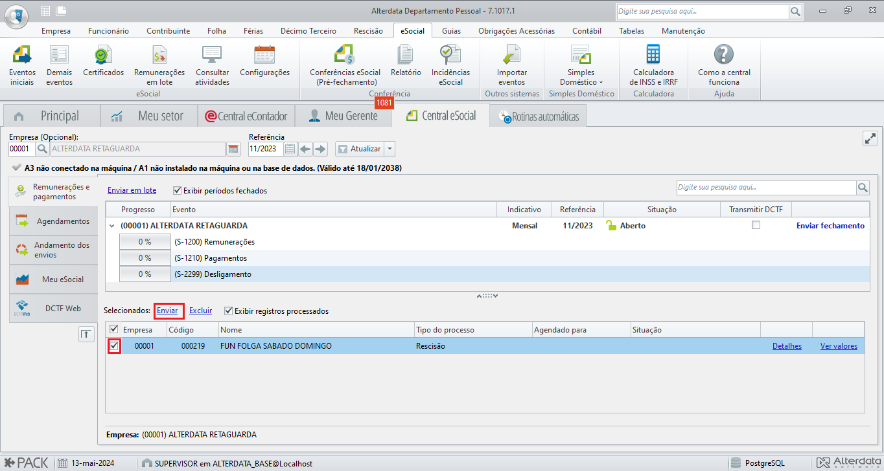Open the Simples Doméstico dropdown
This screenshot has height=471, width=884.
pyautogui.click(x=581, y=65)
